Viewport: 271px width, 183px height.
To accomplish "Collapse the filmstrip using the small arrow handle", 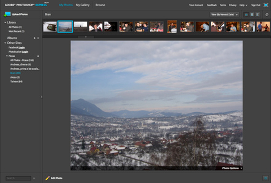I will pyautogui.click(x=86, y=37).
